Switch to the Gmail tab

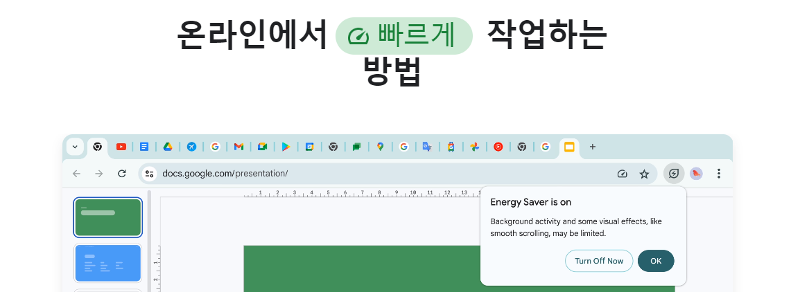[238, 147]
